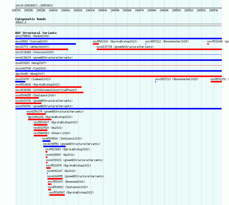This screenshot has height=205, width=229.
Task: Click the esv2758641 (Redon2006) variant label
Action: click(32, 36)
